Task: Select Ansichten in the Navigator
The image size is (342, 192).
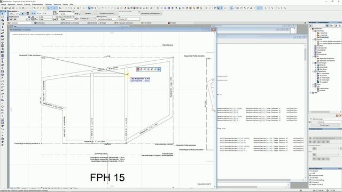Action: click(x=320, y=46)
